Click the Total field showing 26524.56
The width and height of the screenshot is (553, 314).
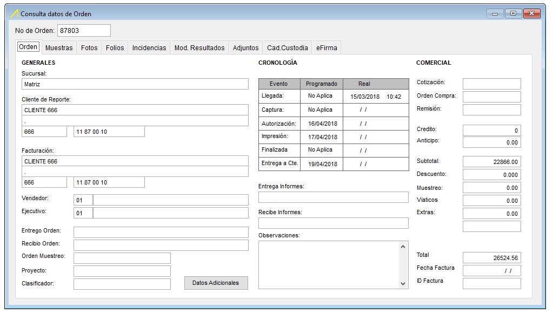point(491,258)
